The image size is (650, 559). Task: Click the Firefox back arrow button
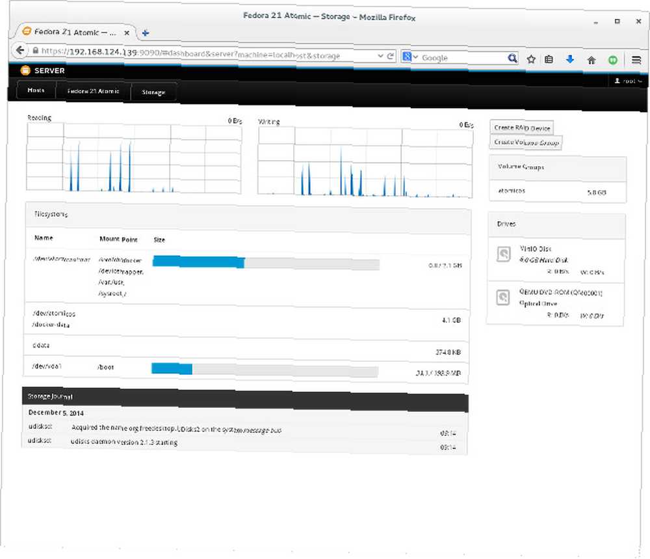(19, 50)
